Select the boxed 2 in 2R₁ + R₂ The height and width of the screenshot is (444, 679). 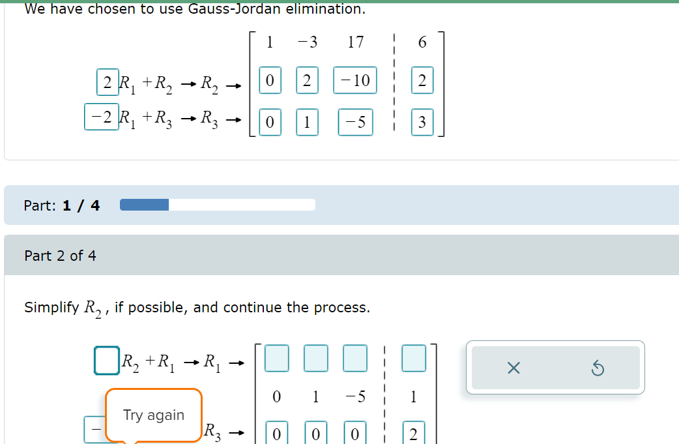pos(108,82)
